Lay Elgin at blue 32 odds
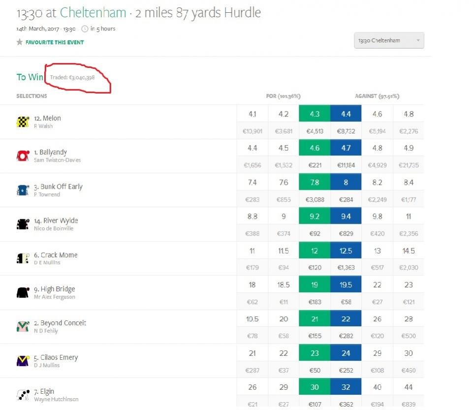 [346, 387]
